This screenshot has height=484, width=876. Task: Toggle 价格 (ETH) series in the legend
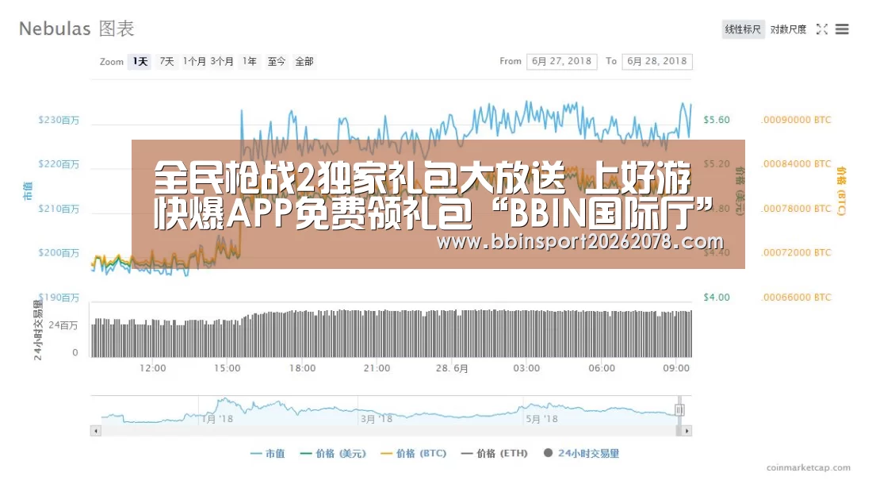(495, 453)
